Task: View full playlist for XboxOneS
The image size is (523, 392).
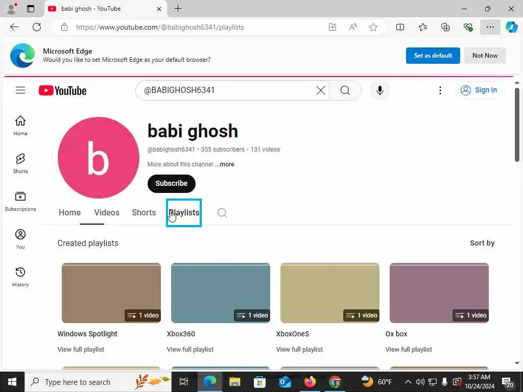Action: point(299,349)
